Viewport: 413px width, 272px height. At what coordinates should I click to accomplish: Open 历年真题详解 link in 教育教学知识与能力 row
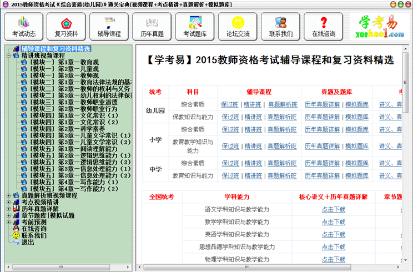coord(322,146)
